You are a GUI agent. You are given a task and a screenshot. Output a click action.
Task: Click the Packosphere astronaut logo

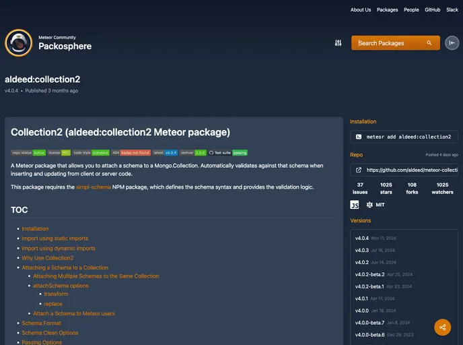(x=19, y=43)
